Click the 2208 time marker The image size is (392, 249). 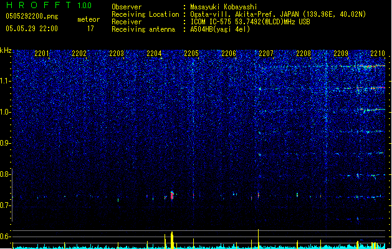coord(304,54)
